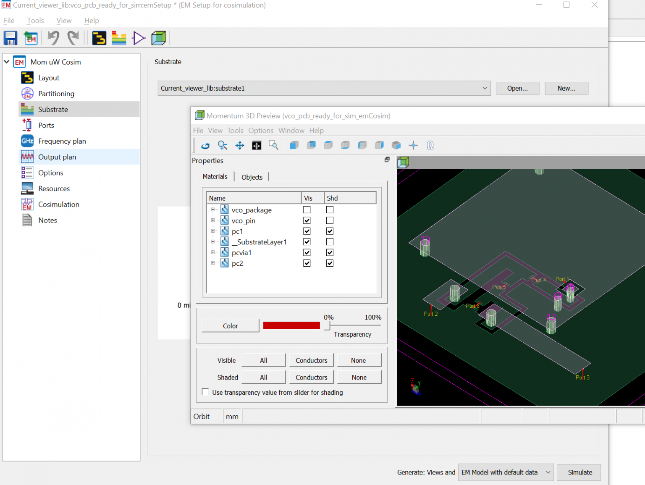Run the simulation using the play toolbar icon
Screen dimensions: 645x485
point(139,38)
